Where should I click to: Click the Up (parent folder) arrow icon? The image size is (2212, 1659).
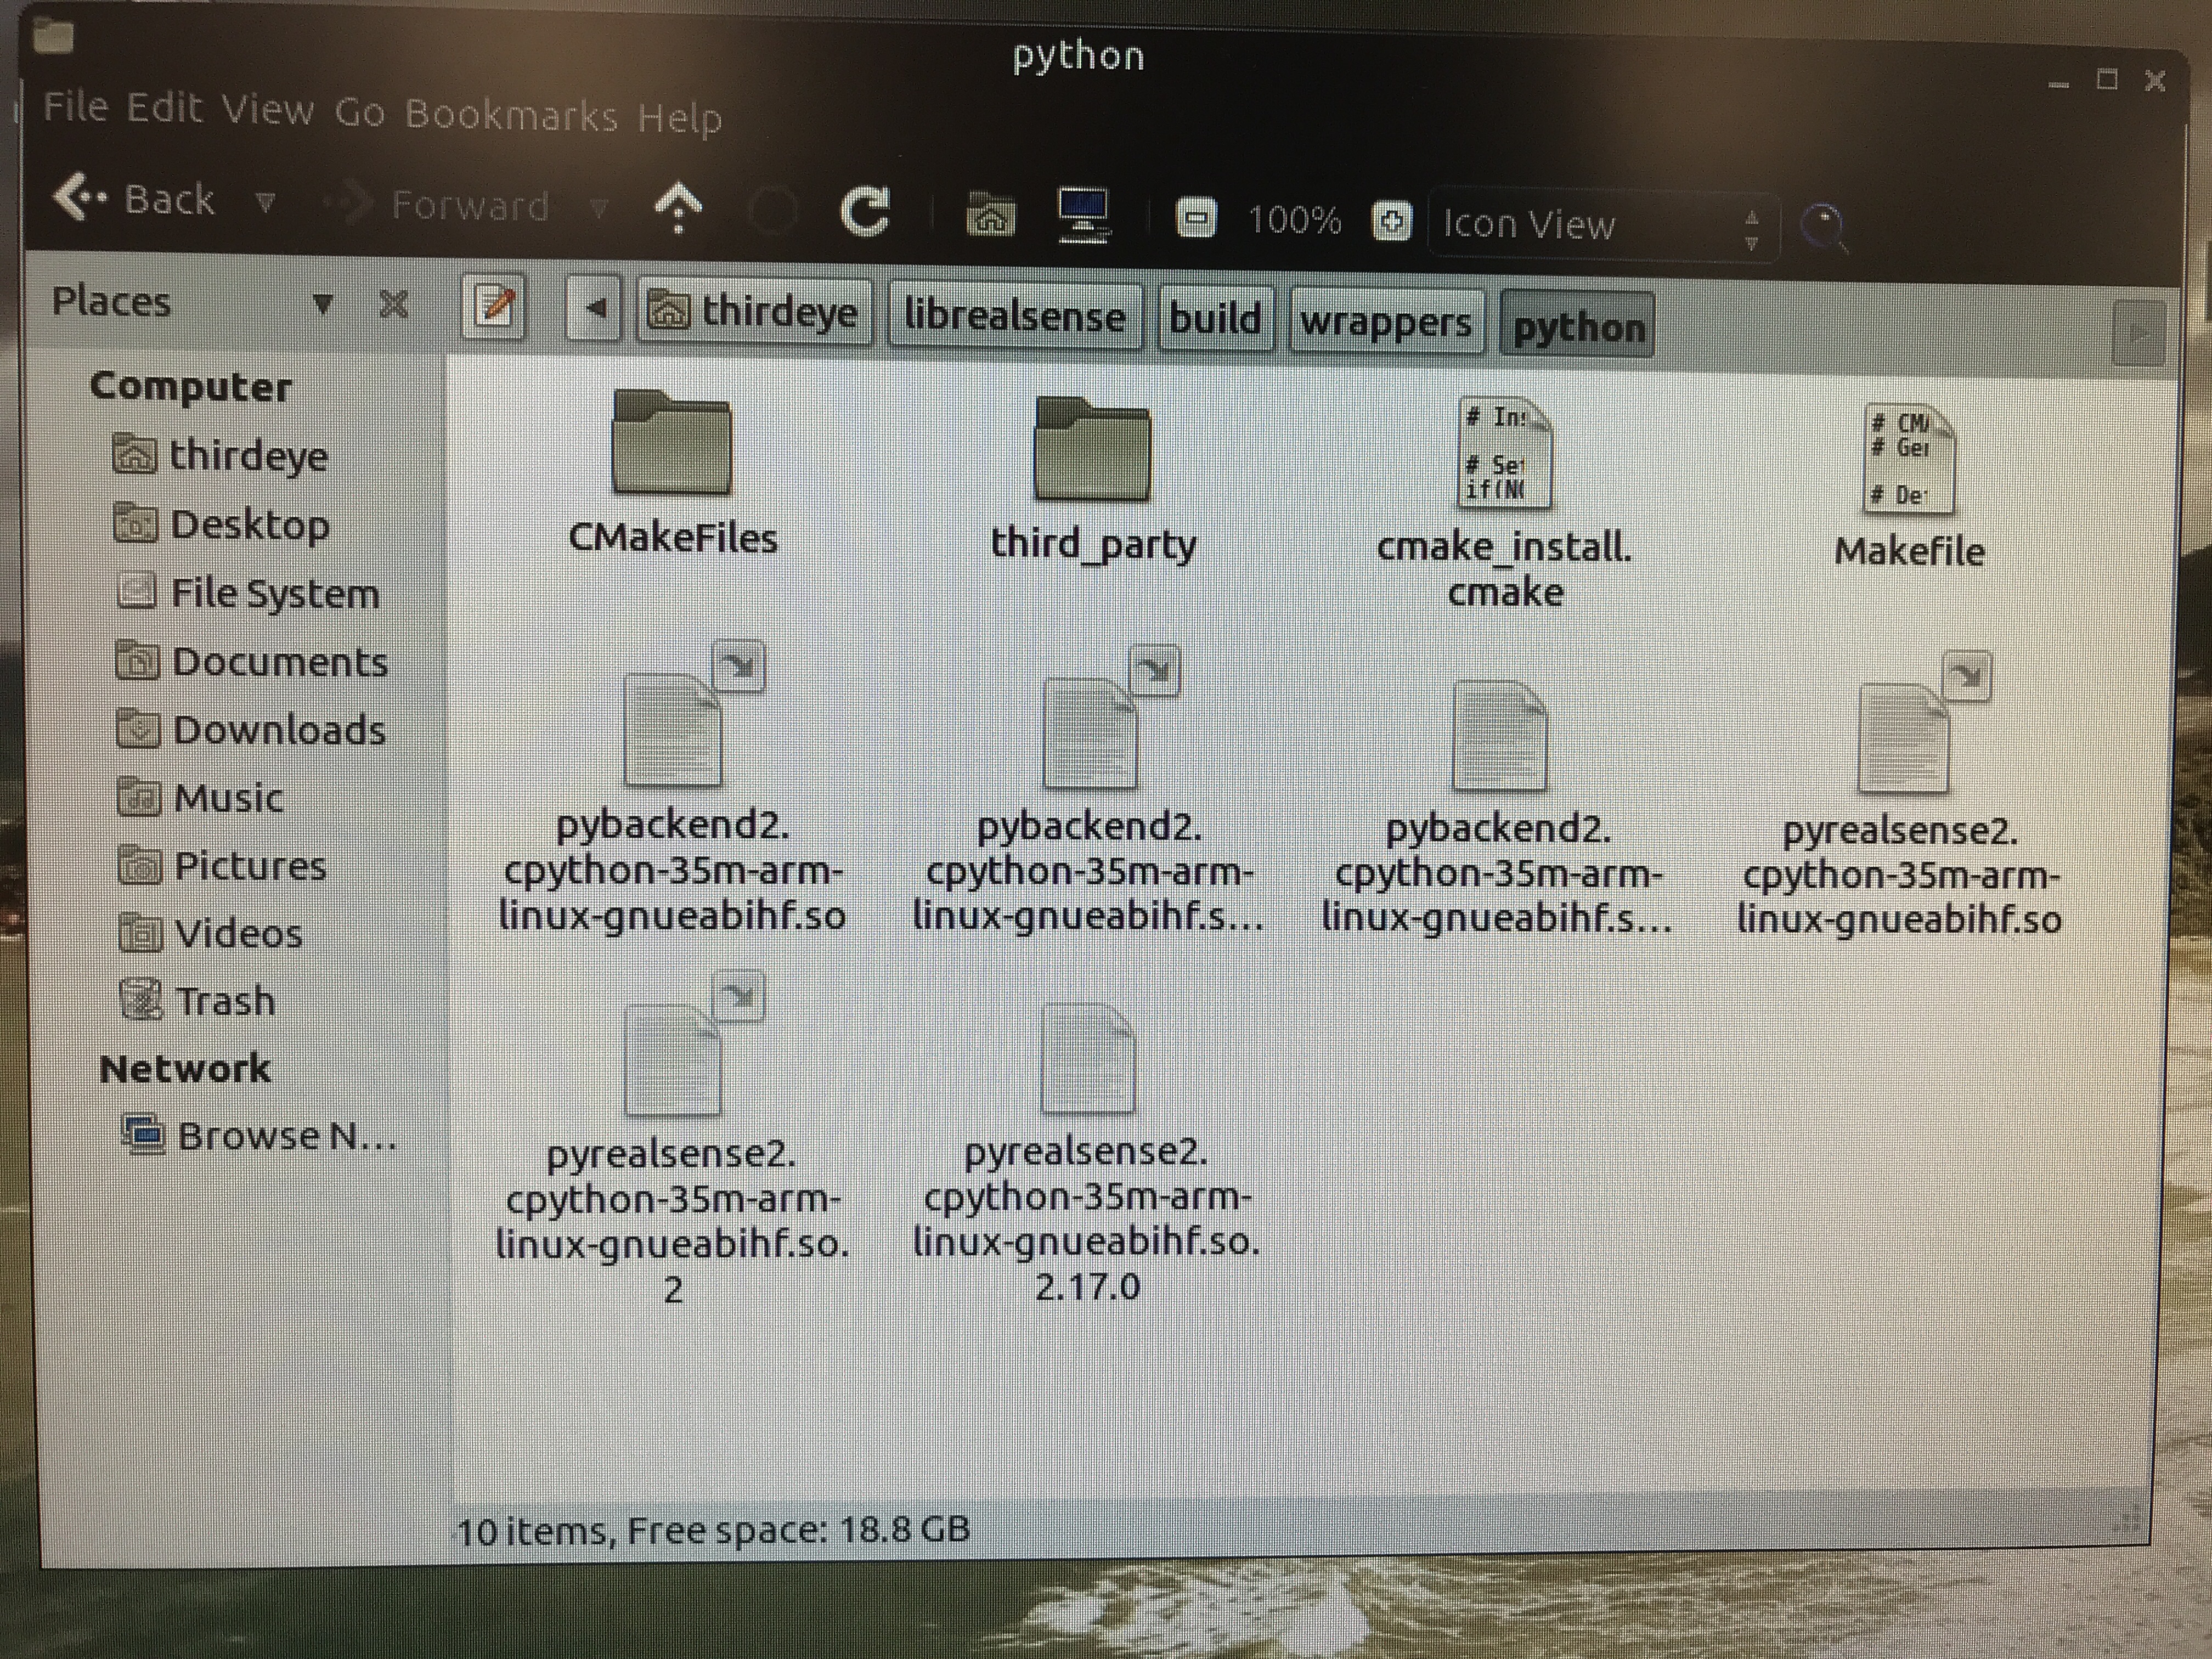tap(678, 208)
